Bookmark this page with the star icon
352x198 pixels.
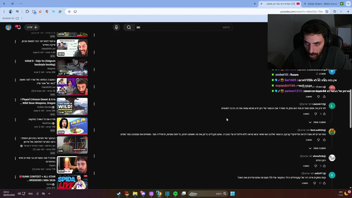tap(69, 12)
